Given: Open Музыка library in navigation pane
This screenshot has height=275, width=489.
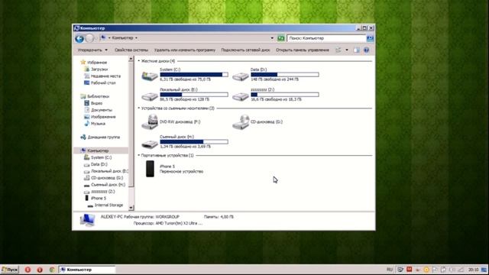Looking at the screenshot, I should [95, 124].
